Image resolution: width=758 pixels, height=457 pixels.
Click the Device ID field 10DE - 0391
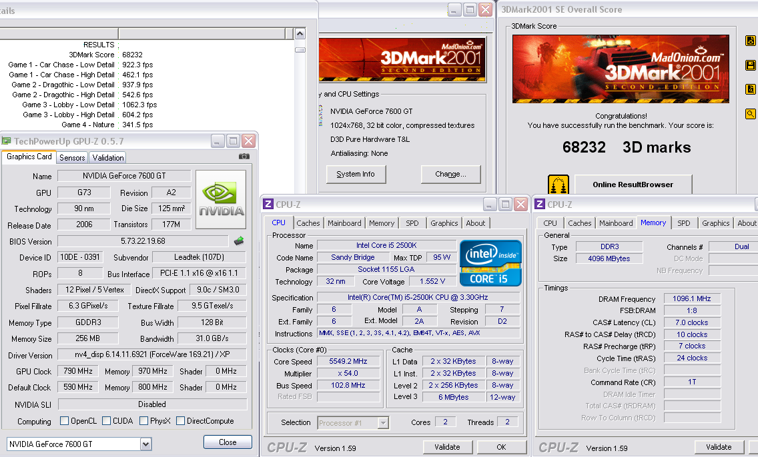(x=80, y=257)
